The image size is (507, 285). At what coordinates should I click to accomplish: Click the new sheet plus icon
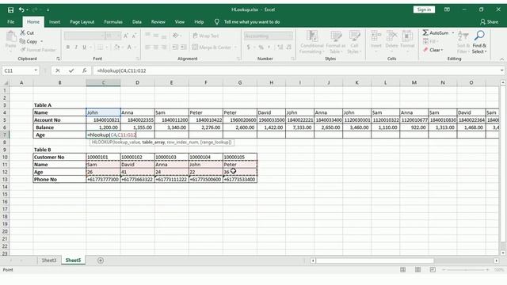point(101,260)
